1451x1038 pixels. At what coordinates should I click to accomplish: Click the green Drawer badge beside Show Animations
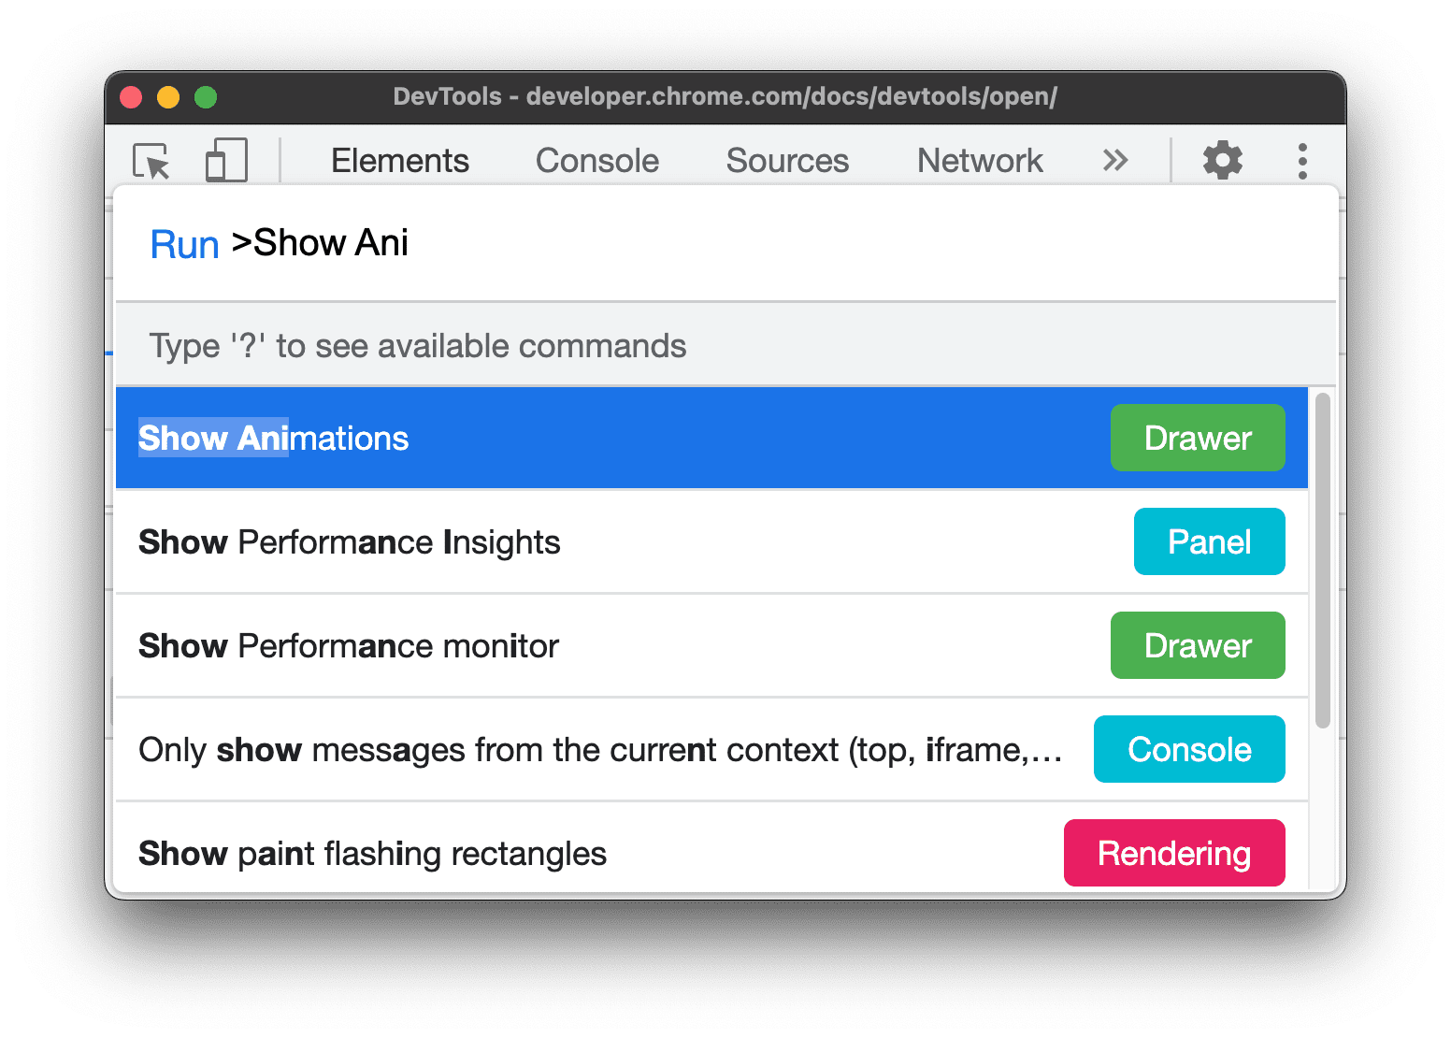1198,438
